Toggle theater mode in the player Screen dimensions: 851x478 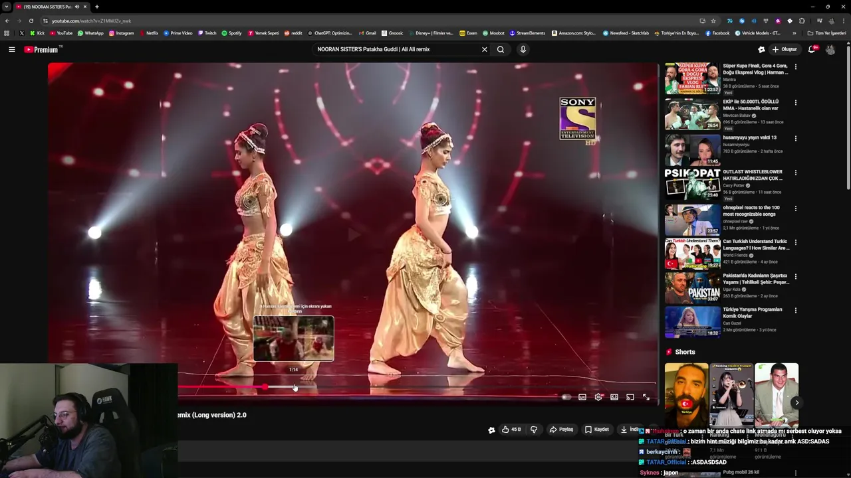614,397
